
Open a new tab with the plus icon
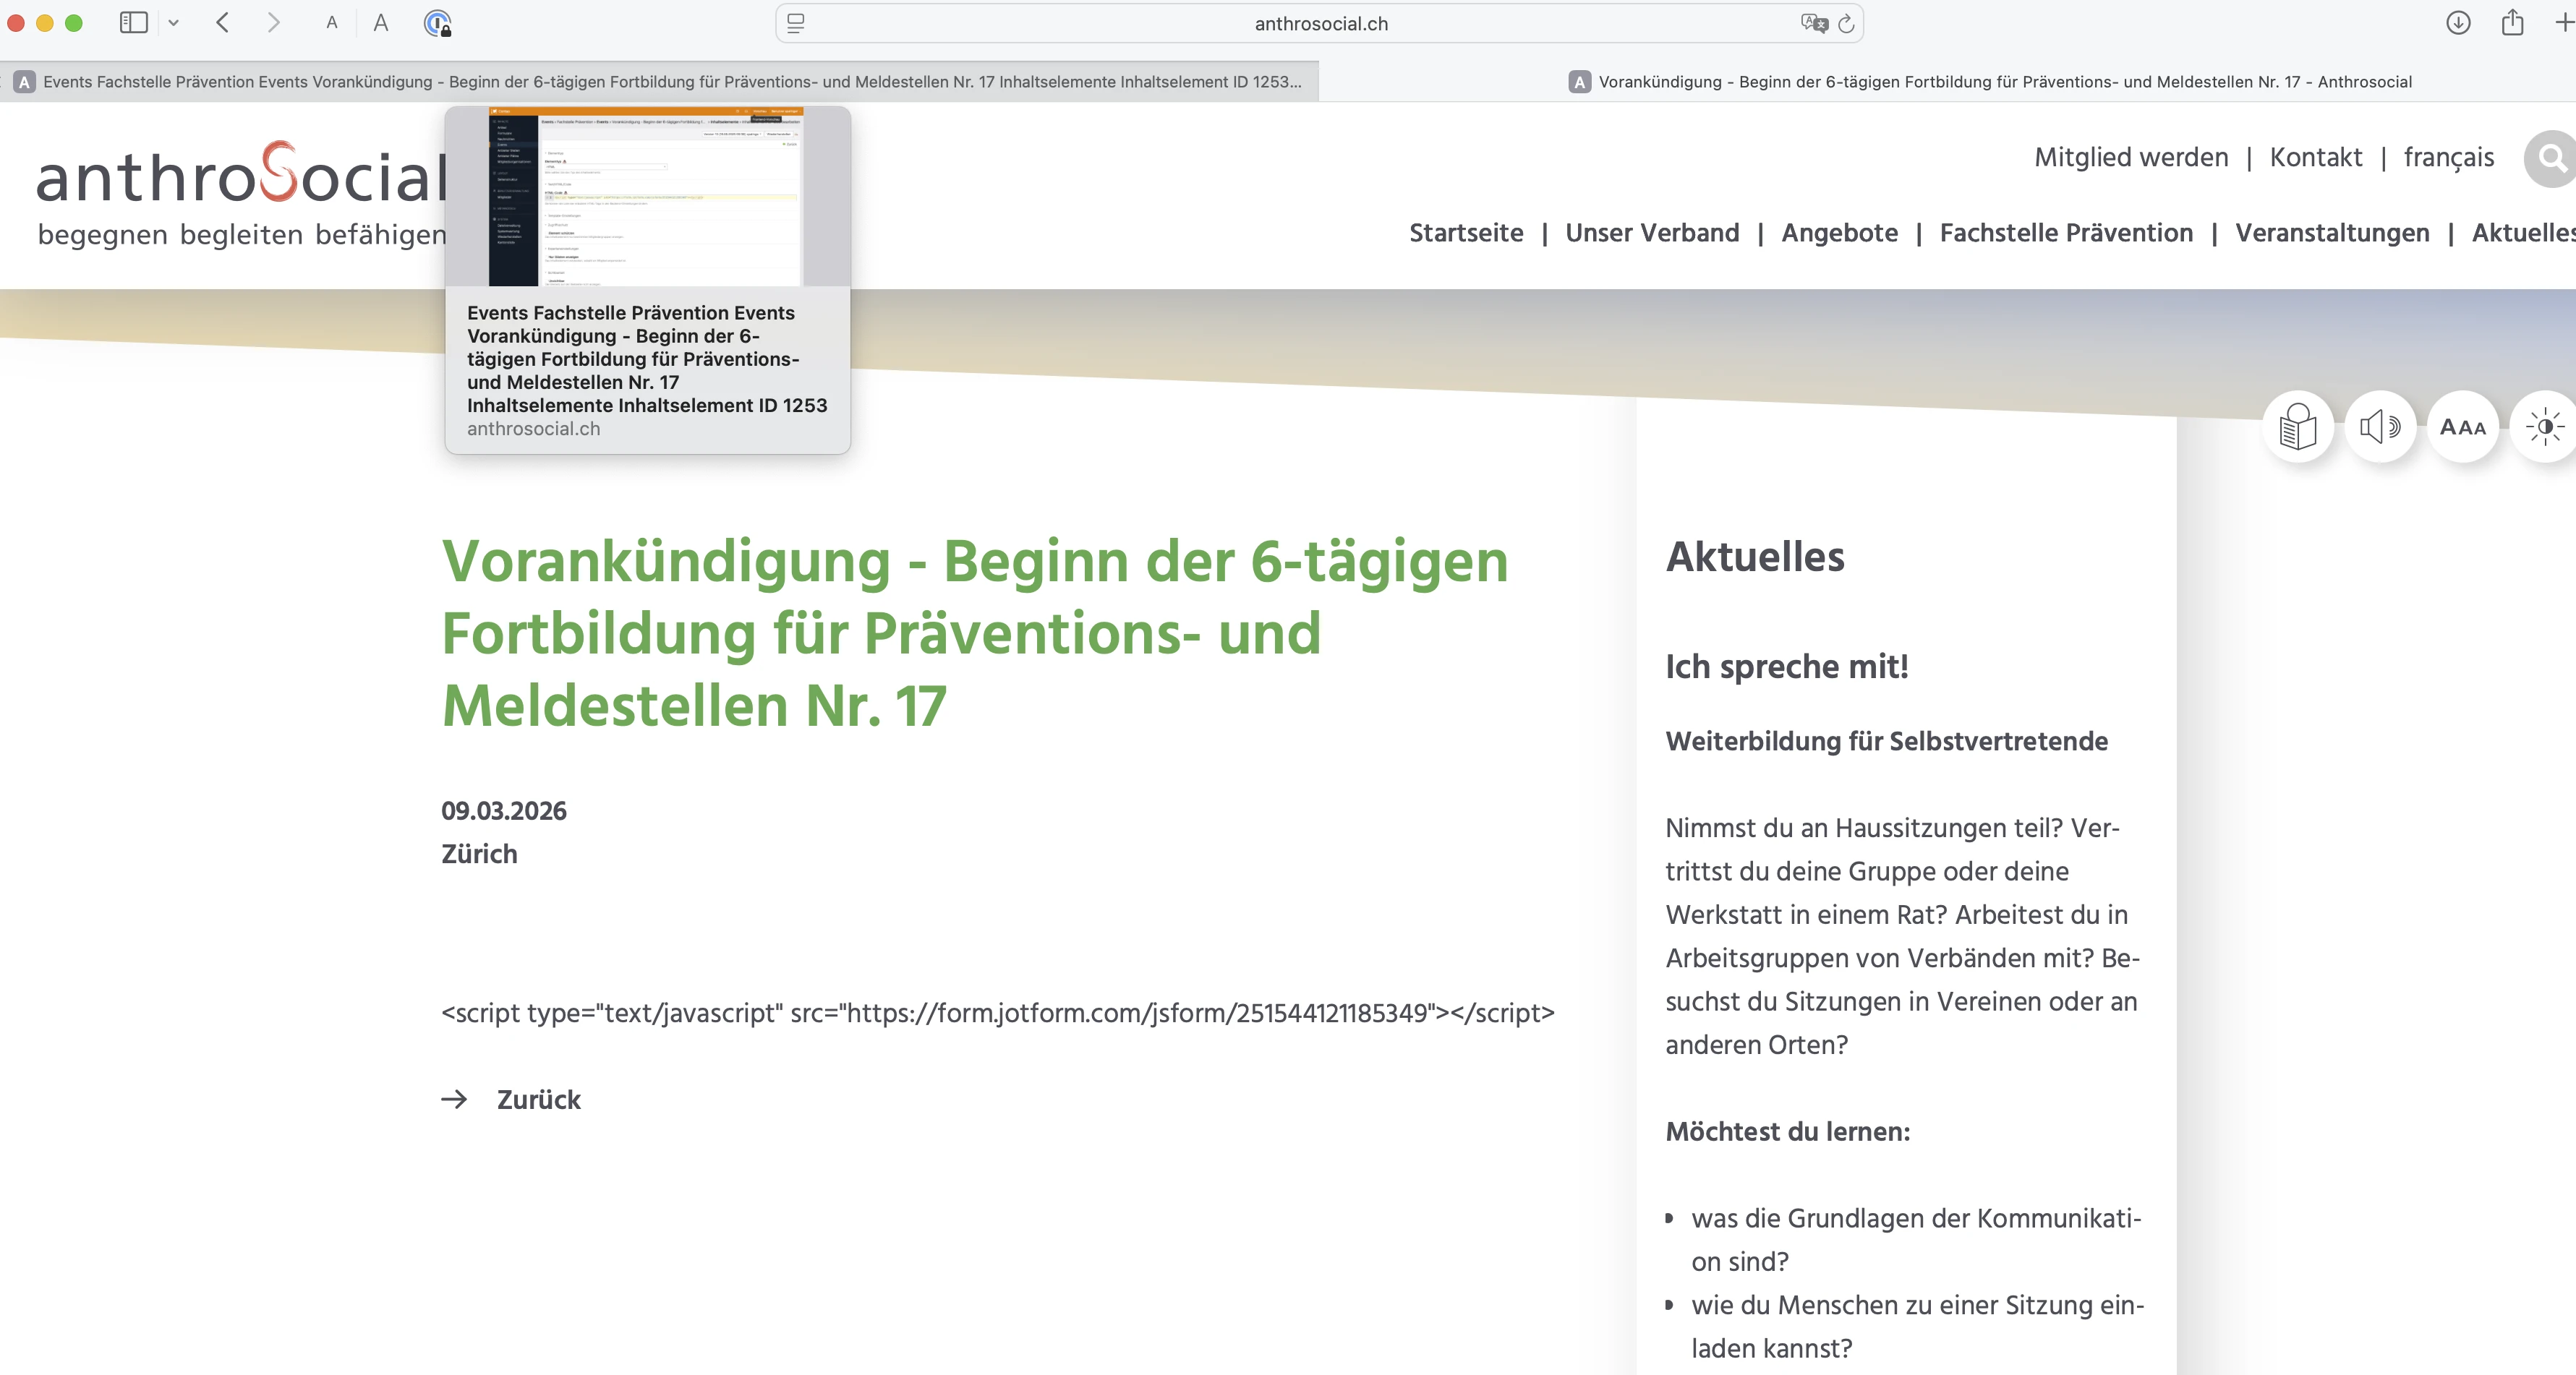tap(2563, 23)
